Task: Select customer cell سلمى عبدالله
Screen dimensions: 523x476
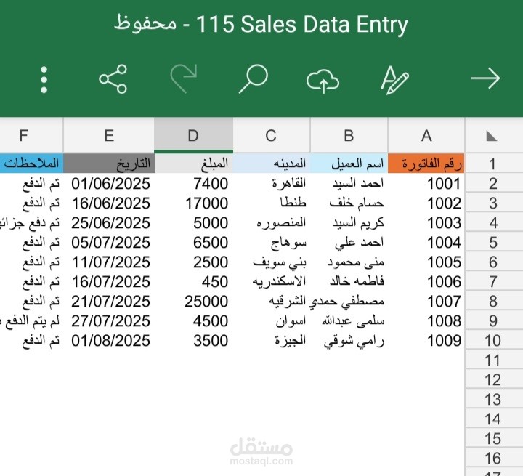Action: [349, 320]
